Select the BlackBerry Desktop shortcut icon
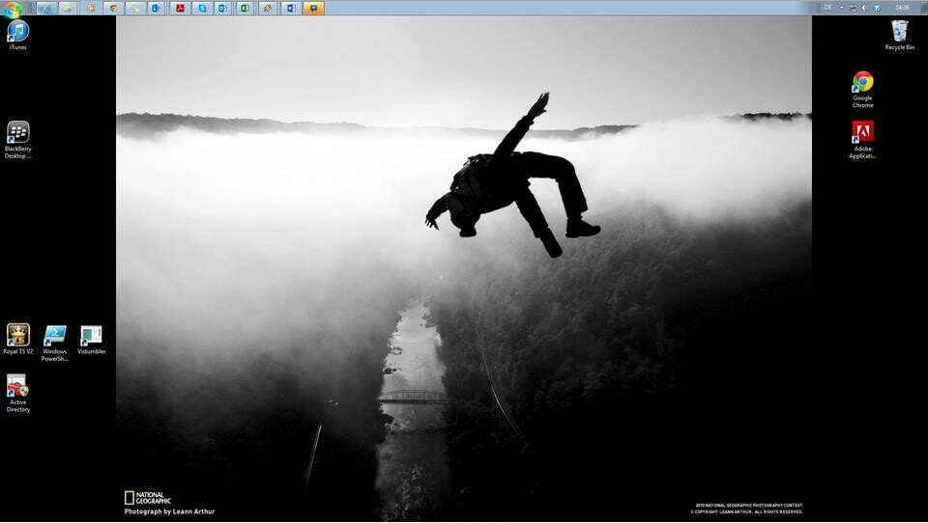 (17, 140)
